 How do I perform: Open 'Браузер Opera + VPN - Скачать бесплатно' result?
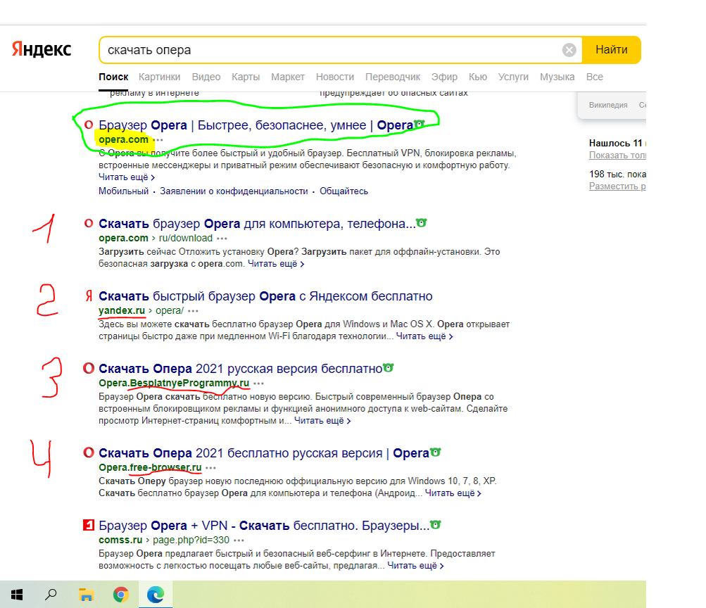(264, 525)
